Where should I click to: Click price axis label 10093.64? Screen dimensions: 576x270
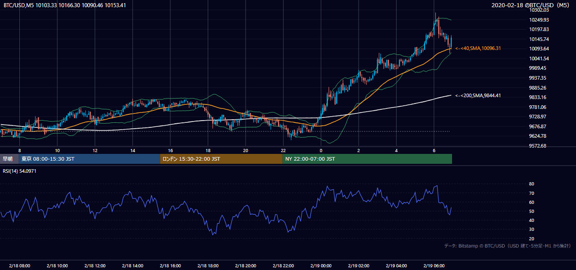[539, 49]
